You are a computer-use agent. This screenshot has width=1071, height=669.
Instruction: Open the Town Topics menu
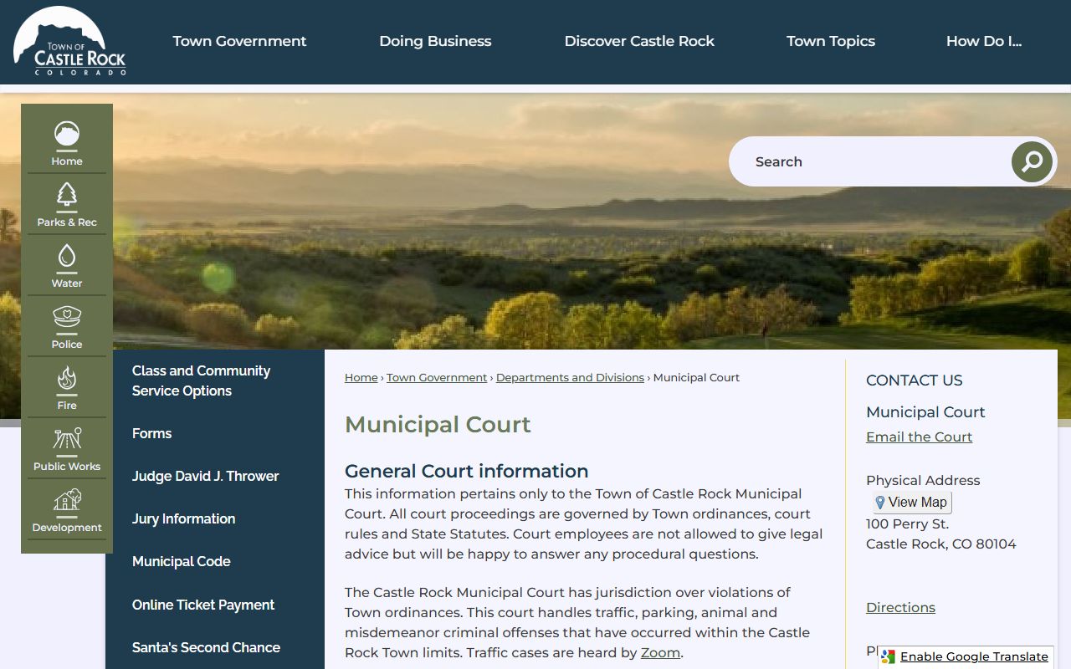[830, 41]
